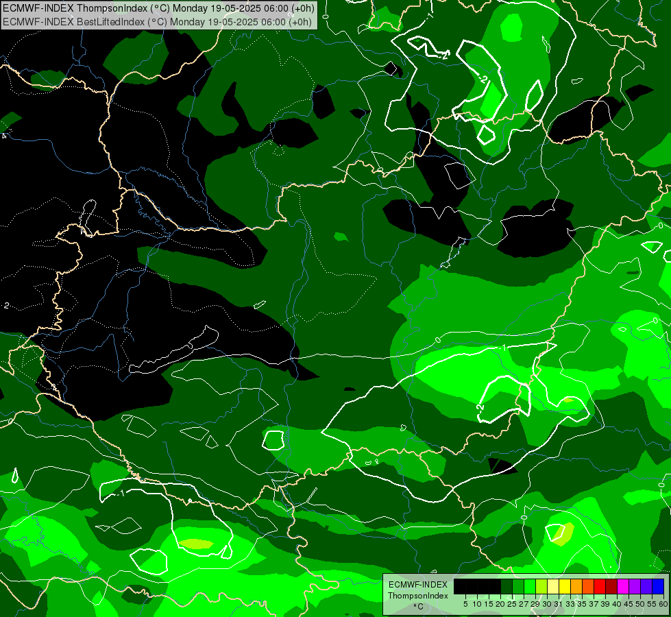Click the pale yellow 30–31 legend swatch
671x617 pixels.
[553, 586]
